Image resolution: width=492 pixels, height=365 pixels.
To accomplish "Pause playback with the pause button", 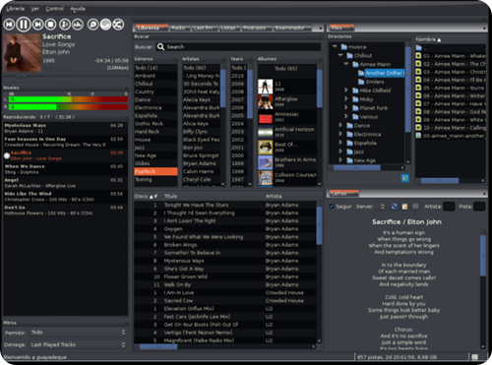I will tap(24, 25).
